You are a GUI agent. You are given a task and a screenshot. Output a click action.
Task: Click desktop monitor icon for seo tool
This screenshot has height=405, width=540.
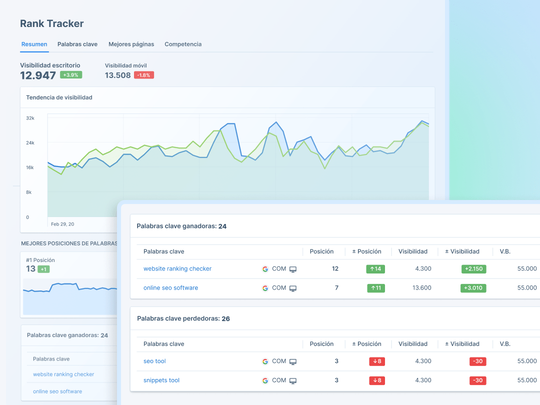click(x=293, y=361)
